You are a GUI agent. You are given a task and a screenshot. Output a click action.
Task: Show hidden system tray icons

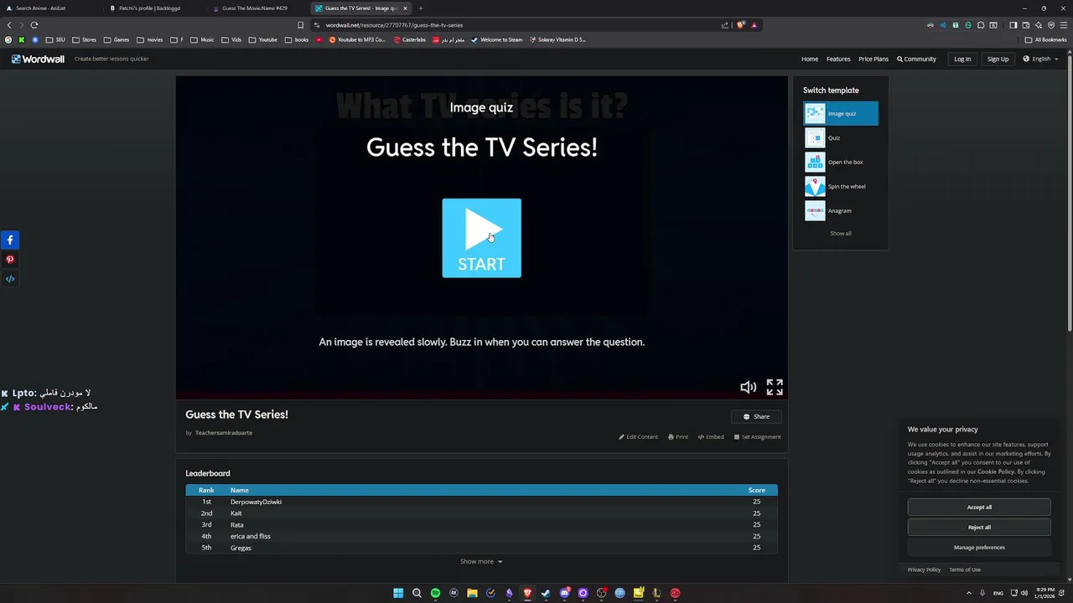tap(969, 593)
